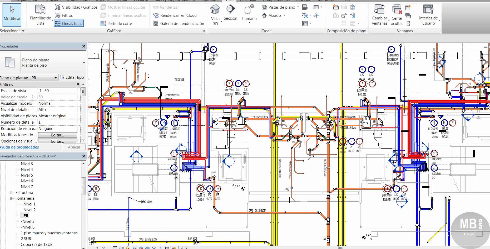Collapse the Fontanería tree node
The height and width of the screenshot is (249, 490).
pos(11,198)
